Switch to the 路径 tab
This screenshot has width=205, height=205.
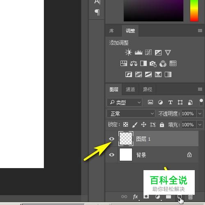pos(148,89)
